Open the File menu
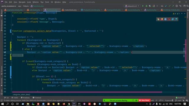The width and height of the screenshot is (189, 106). 6,2
